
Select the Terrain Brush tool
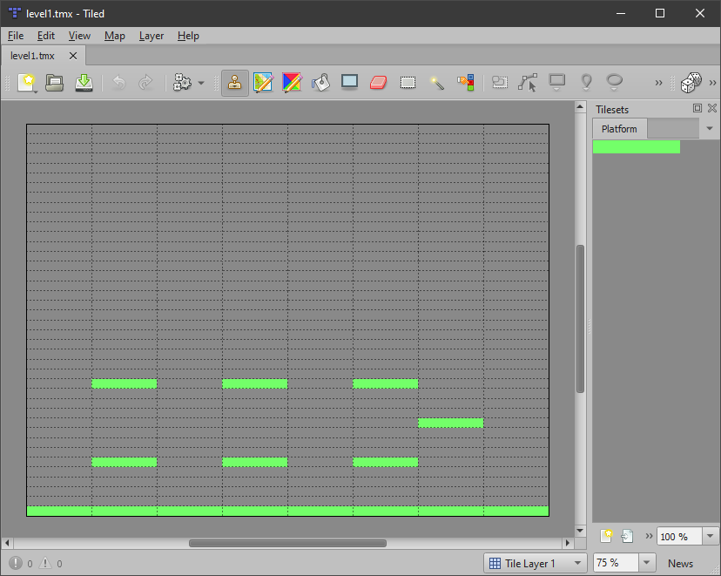click(x=263, y=83)
